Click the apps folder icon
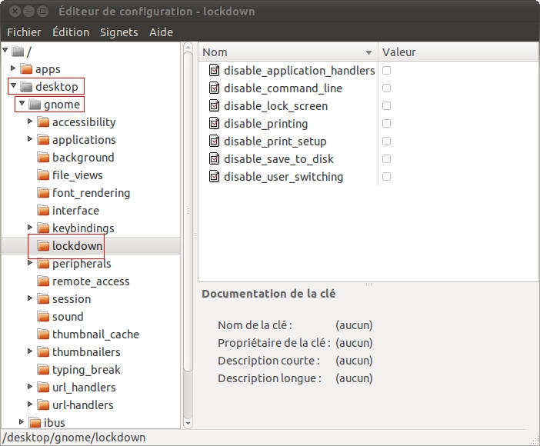The image size is (540, 446). pyautogui.click(x=26, y=69)
